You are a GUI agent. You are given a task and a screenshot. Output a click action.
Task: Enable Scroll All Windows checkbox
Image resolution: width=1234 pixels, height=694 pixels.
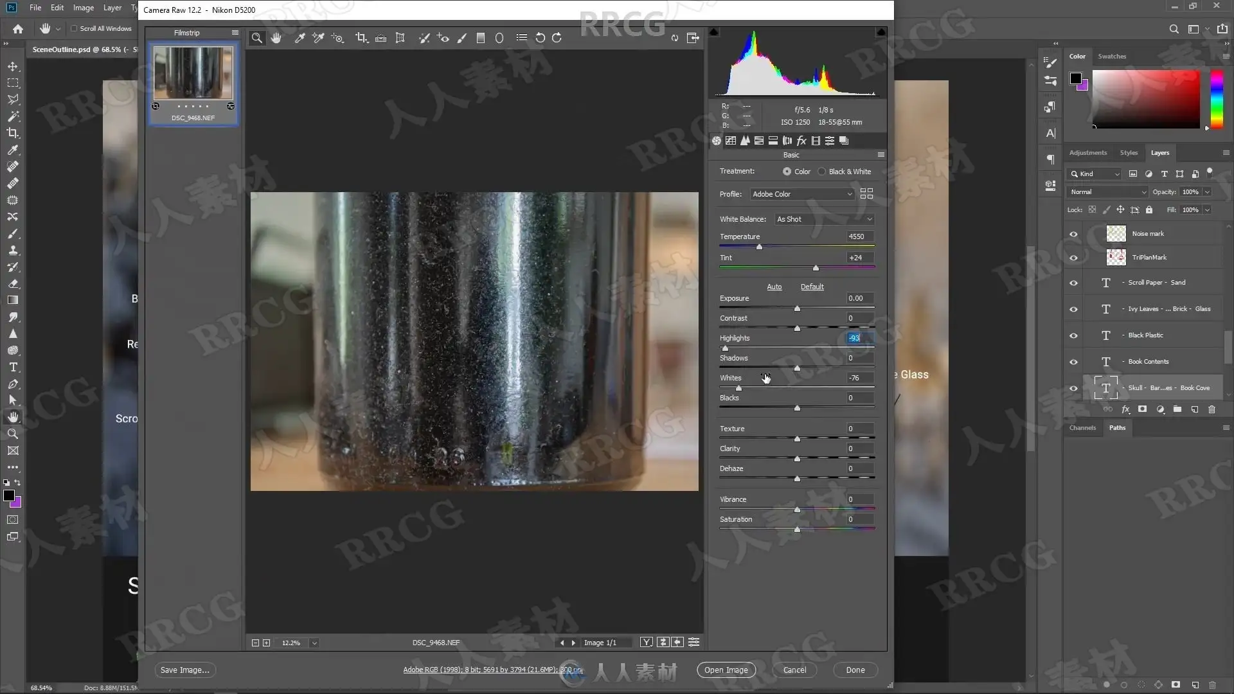[74, 28]
